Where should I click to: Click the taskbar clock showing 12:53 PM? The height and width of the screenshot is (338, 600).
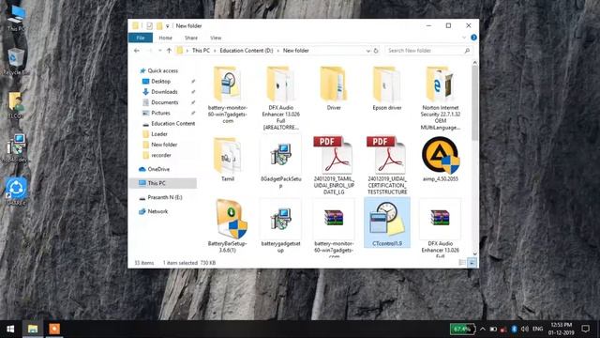coord(562,329)
